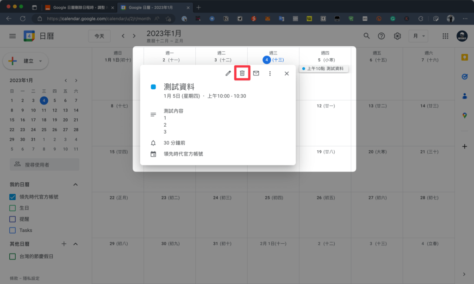Get add-ons with the plus icon
The height and width of the screenshot is (284, 474).
pos(465,147)
